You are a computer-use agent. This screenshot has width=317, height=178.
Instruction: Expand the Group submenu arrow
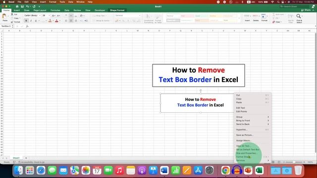coord(268,117)
